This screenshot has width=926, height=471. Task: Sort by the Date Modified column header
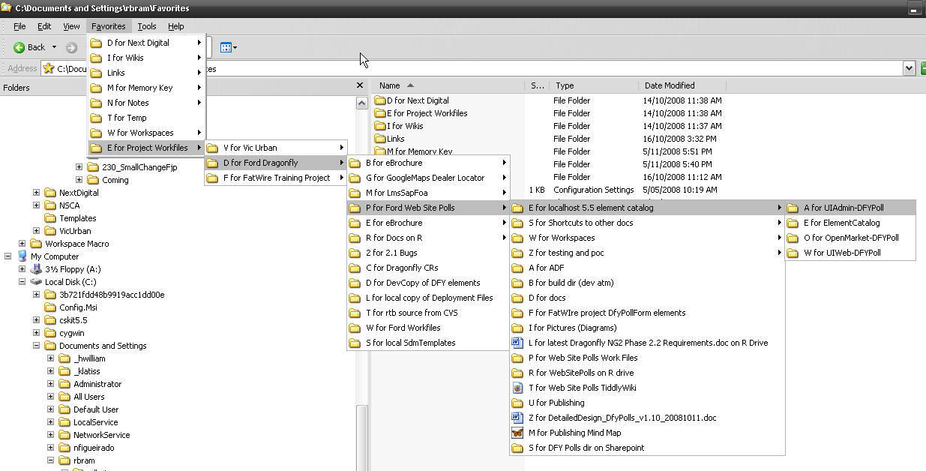[669, 85]
